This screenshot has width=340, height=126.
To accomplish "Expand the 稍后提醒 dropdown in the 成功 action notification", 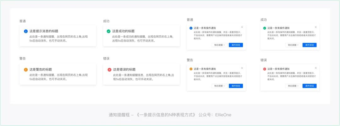I will [x=293, y=45].
